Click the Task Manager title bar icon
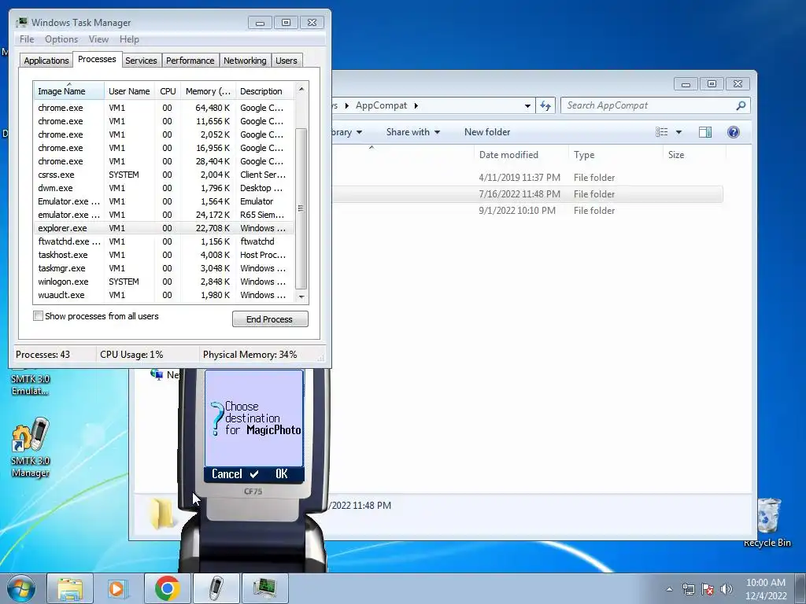Screen dimensions: 806x604 21,23
